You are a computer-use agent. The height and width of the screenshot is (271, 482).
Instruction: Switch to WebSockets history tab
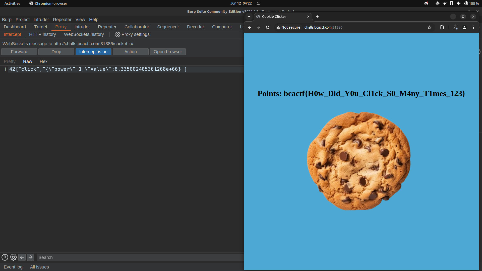84,34
